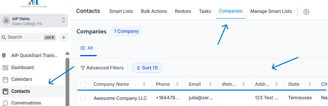Click the green lightning bolt quick-action icon
This screenshot has height=106, width=328.
point(63,37)
